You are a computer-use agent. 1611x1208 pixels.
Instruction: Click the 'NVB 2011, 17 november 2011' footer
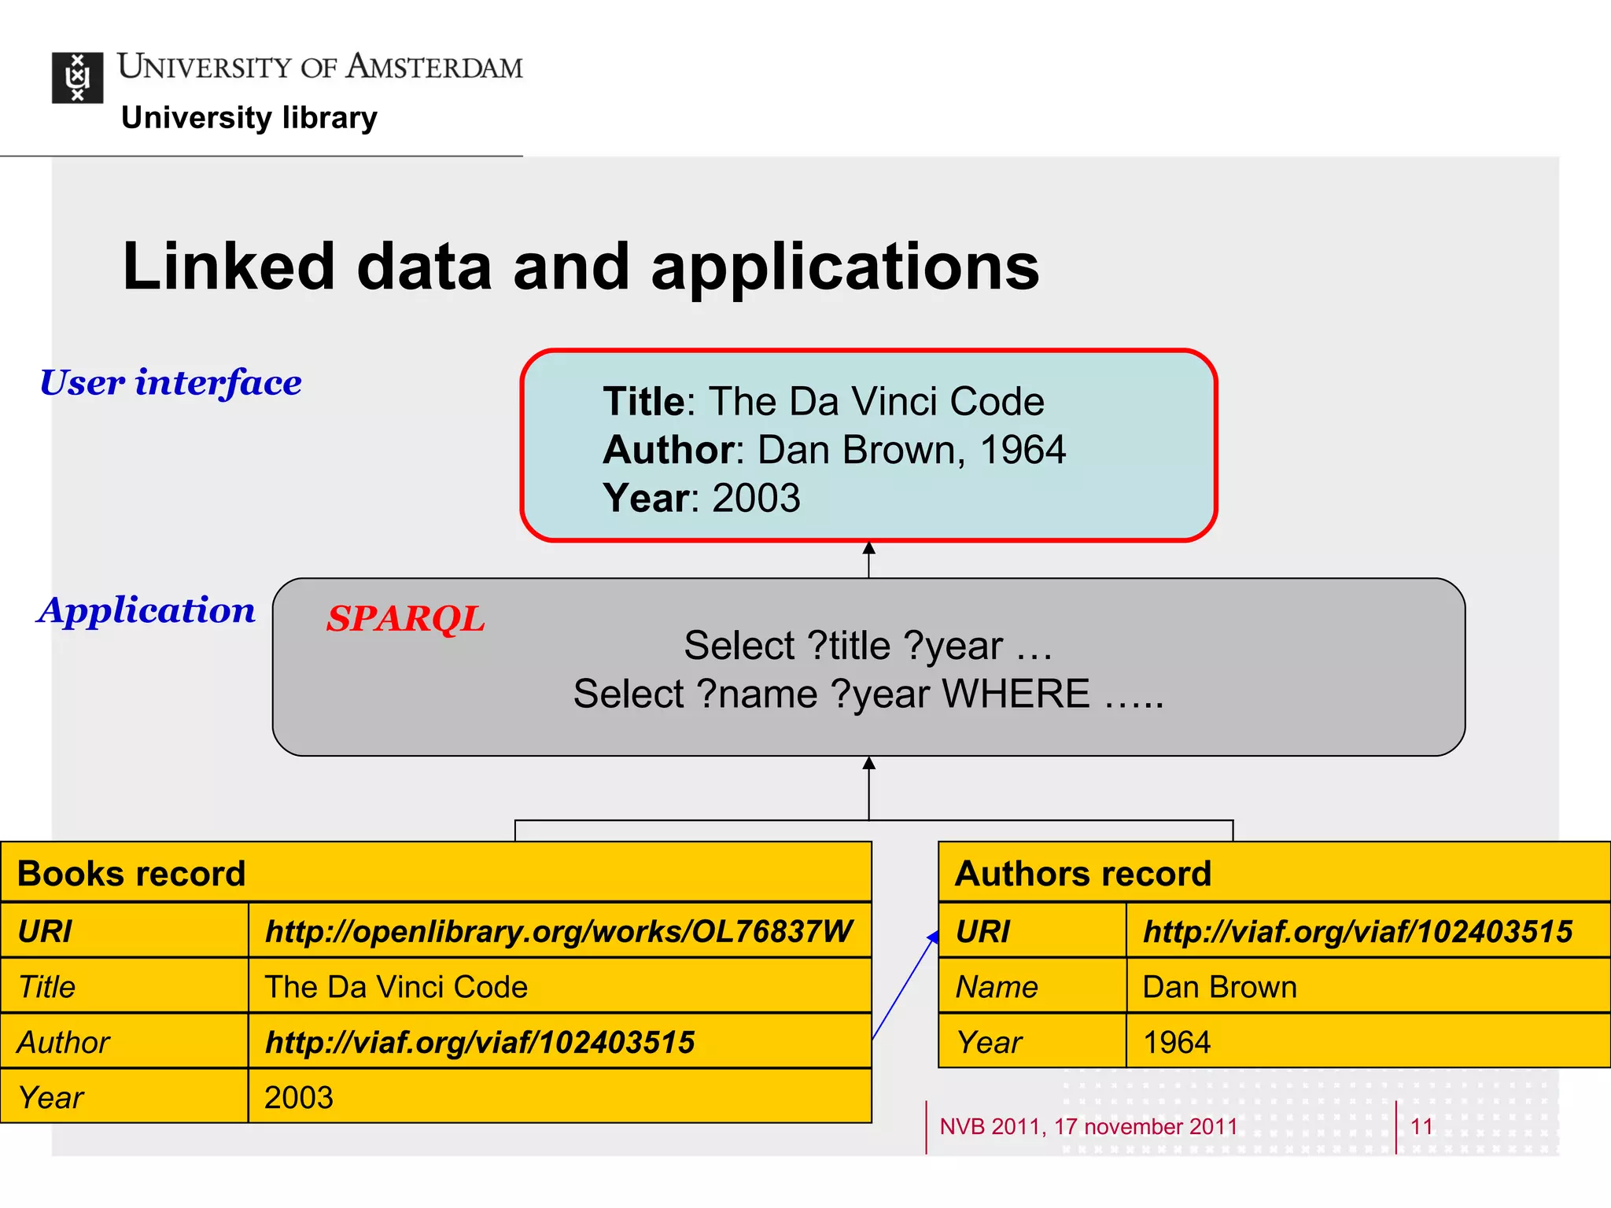tap(1089, 1127)
